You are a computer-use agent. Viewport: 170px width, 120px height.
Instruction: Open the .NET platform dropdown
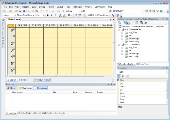click(x=106, y=11)
